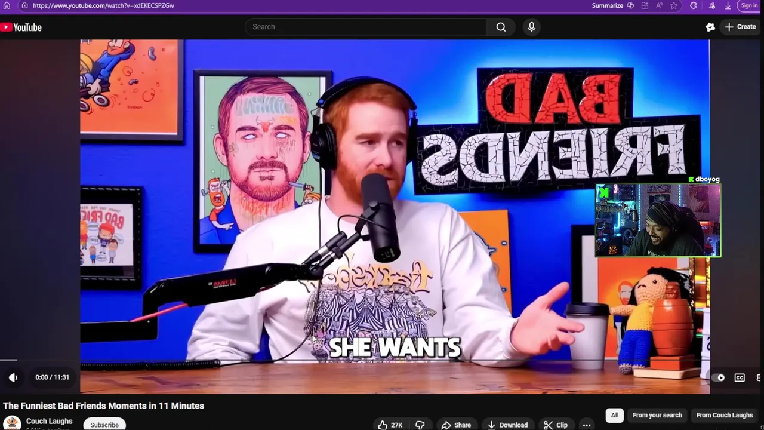The width and height of the screenshot is (764, 430).
Task: Show the browser downloads icon
Action: click(728, 5)
